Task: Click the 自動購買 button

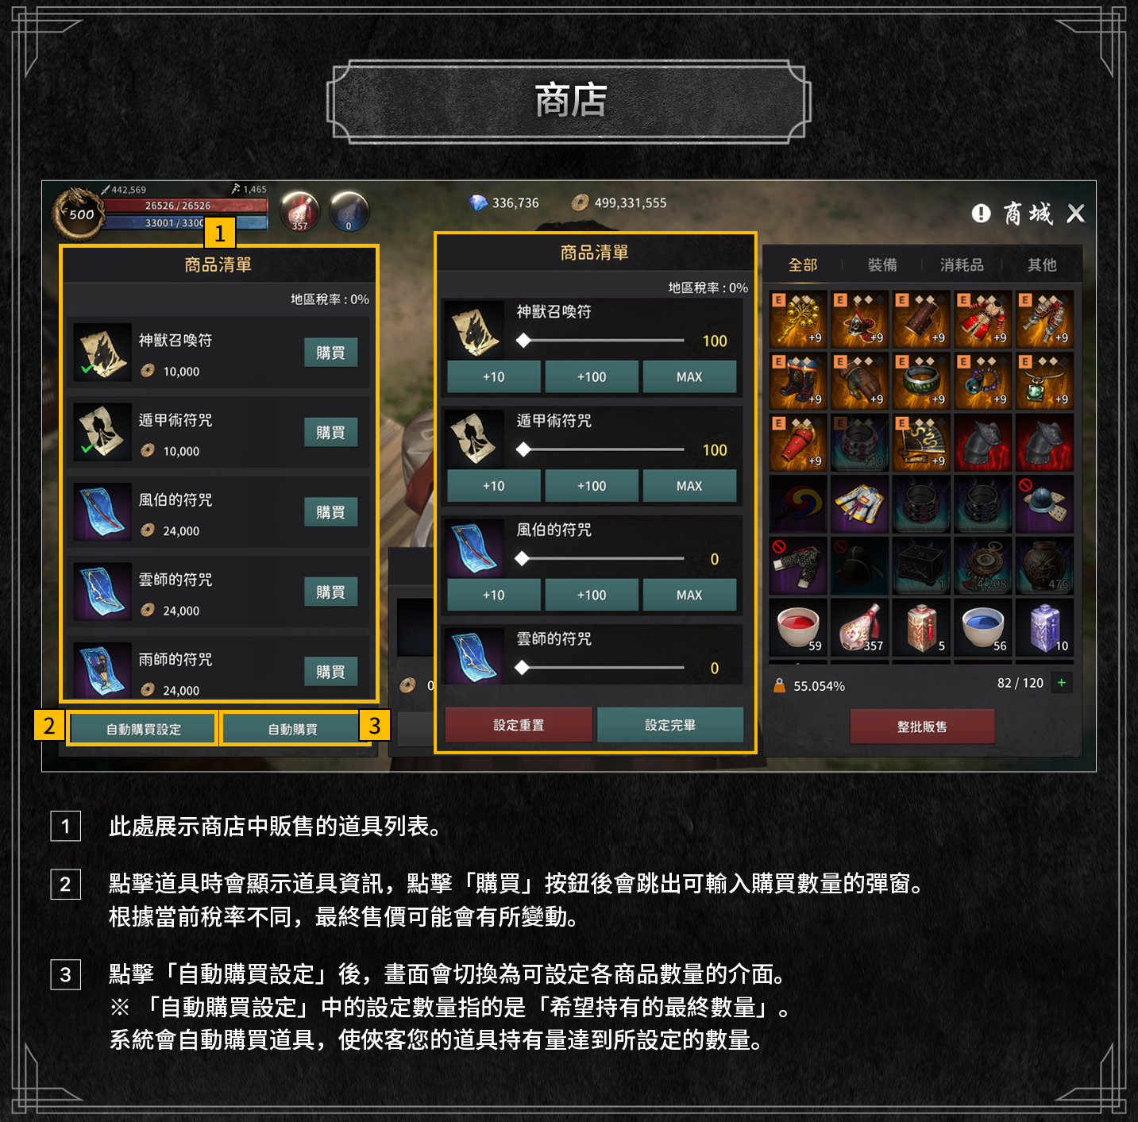Action: (x=292, y=729)
